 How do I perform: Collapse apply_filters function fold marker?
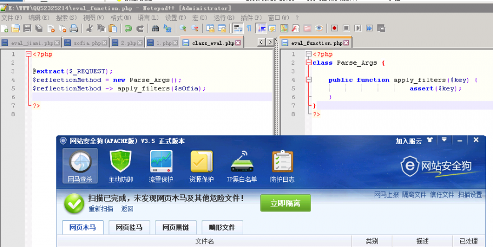click(x=308, y=80)
